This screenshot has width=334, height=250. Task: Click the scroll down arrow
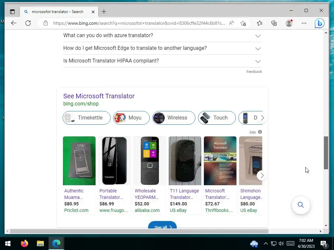(x=326, y=226)
